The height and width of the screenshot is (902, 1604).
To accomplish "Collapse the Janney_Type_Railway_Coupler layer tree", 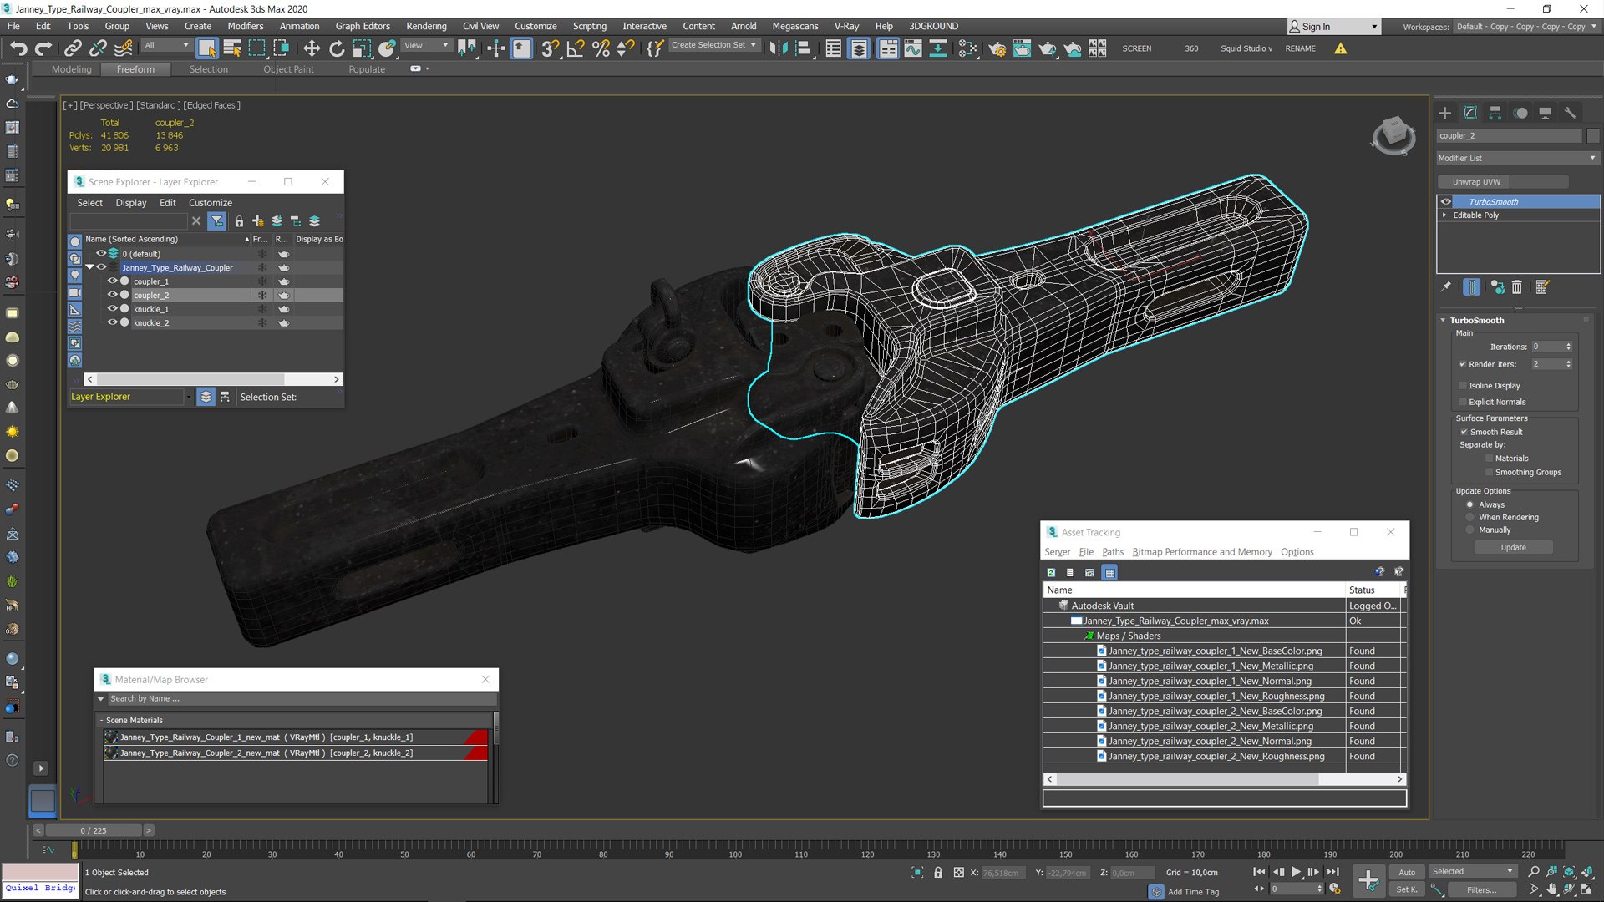I will [89, 267].
